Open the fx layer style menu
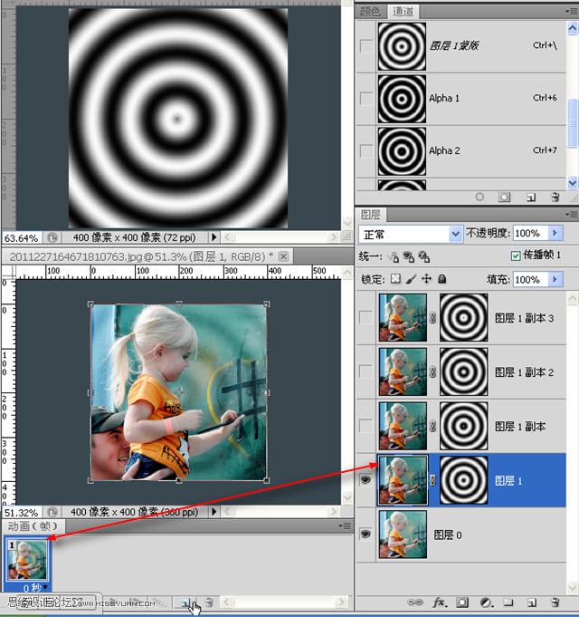The image size is (579, 617). tap(439, 603)
